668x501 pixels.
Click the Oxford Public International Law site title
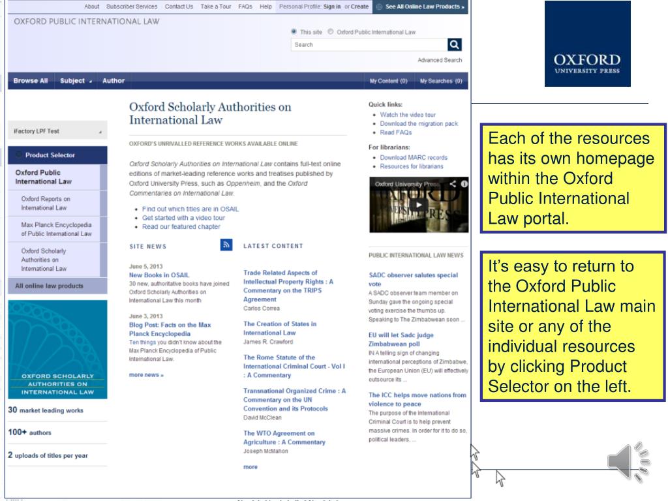pyautogui.click(x=87, y=22)
